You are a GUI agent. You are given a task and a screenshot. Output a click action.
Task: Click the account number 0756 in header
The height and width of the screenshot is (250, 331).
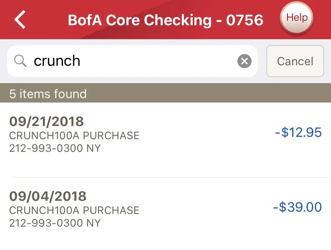point(244,20)
